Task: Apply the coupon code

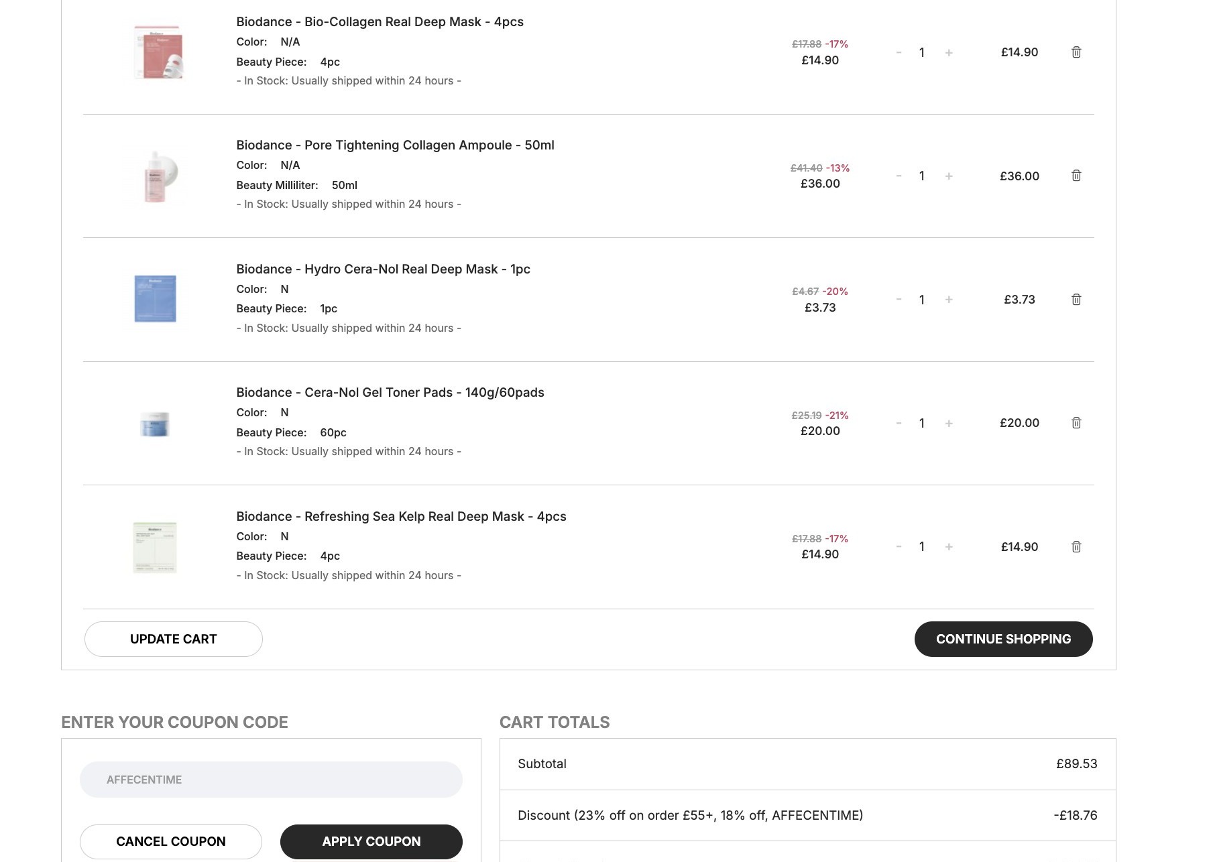Action: pyautogui.click(x=371, y=842)
